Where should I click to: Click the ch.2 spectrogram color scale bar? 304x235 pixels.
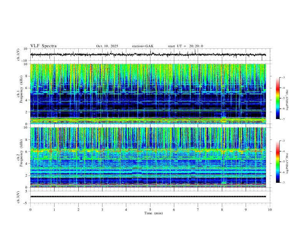pyautogui.click(x=278, y=162)
